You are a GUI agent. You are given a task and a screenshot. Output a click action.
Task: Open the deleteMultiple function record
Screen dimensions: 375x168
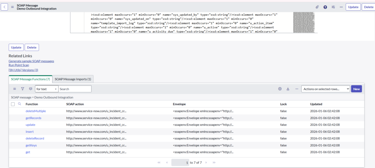coord(36,111)
